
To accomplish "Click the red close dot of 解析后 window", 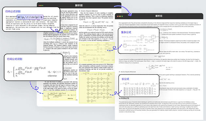I will [x=118, y=16].
